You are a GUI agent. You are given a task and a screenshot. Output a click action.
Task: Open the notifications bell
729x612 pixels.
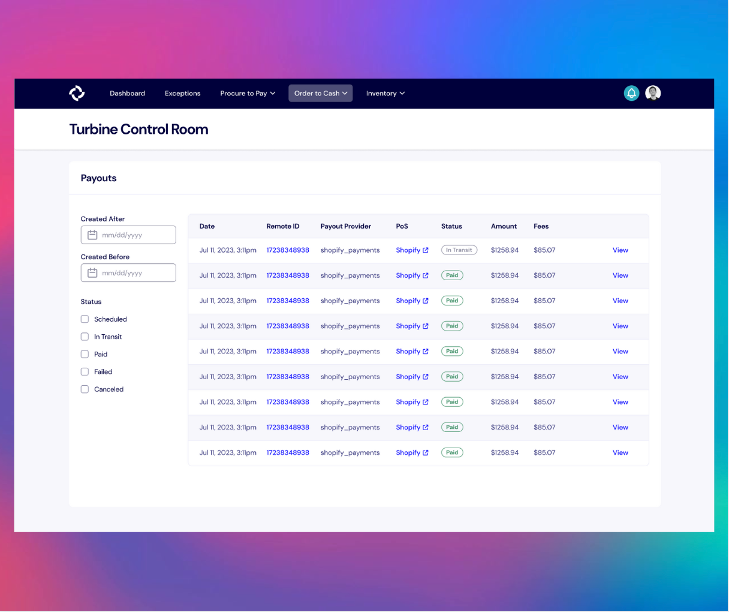click(631, 93)
